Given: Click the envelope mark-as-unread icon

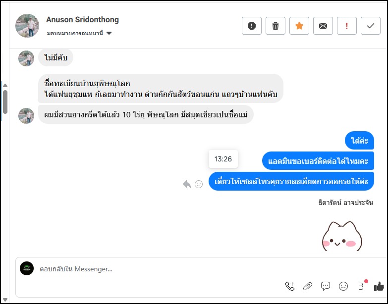Looking at the screenshot, I should pos(323,26).
